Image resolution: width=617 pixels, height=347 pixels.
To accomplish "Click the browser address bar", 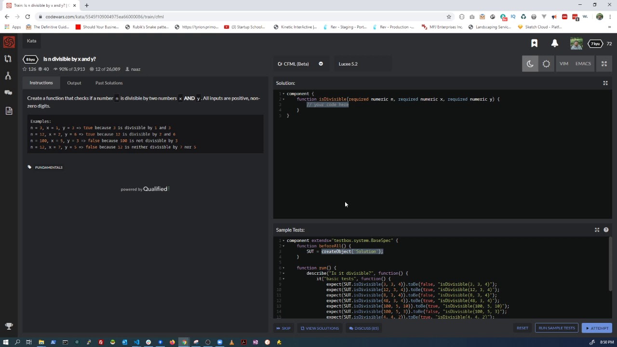I will 241,16.
